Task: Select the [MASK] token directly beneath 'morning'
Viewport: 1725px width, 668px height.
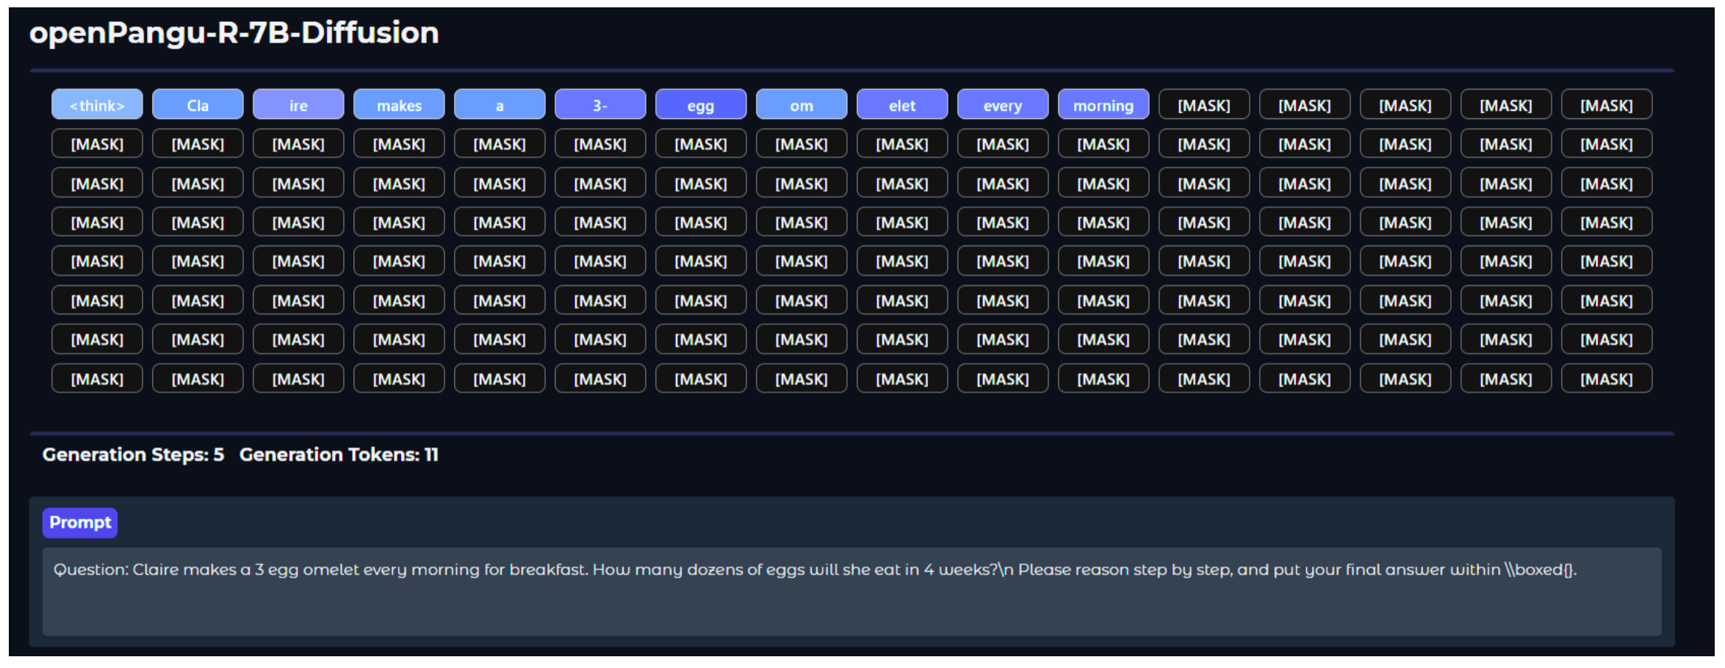Action: tap(1103, 144)
